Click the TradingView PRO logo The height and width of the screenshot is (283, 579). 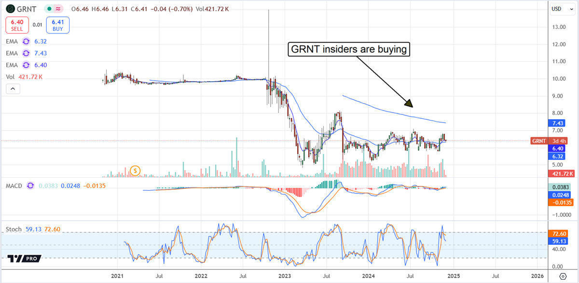tap(23, 259)
